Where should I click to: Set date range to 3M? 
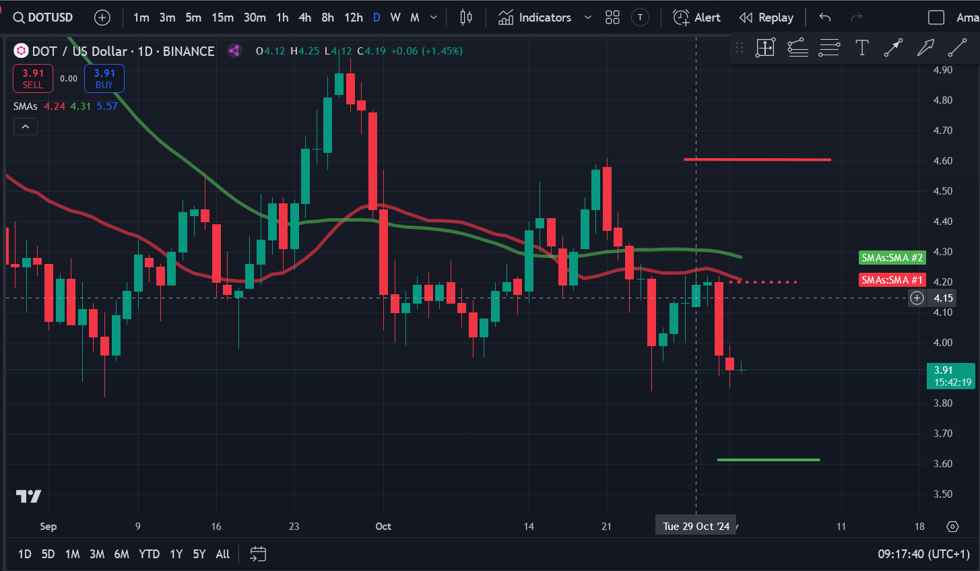point(97,554)
